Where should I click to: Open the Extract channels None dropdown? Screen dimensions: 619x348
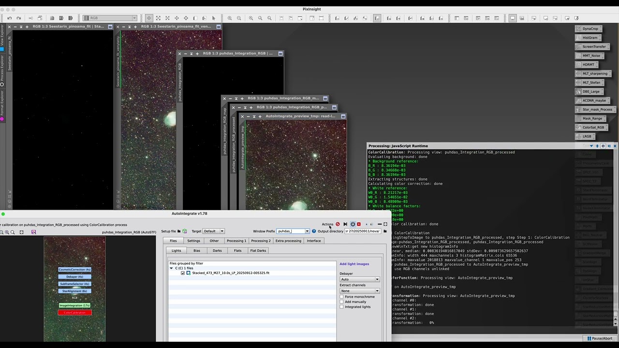[x=360, y=291]
